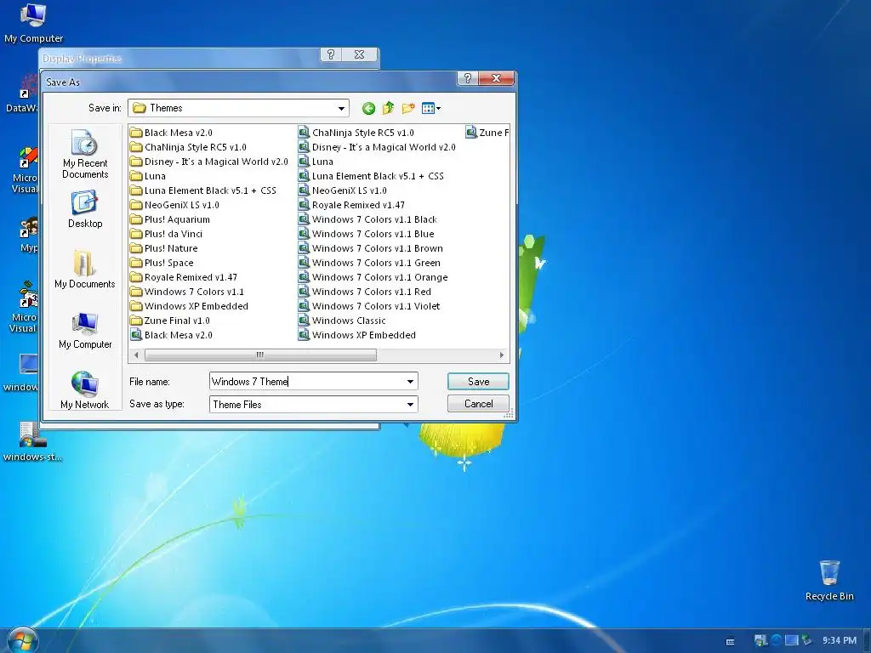Open My Network in the places bar

pyautogui.click(x=85, y=390)
